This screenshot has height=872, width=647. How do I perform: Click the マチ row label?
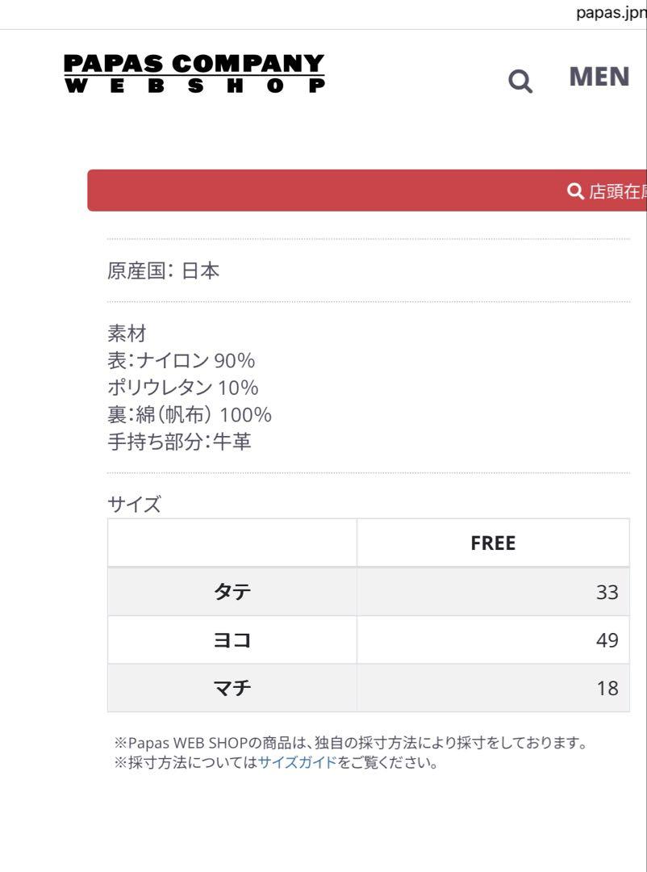point(232,688)
